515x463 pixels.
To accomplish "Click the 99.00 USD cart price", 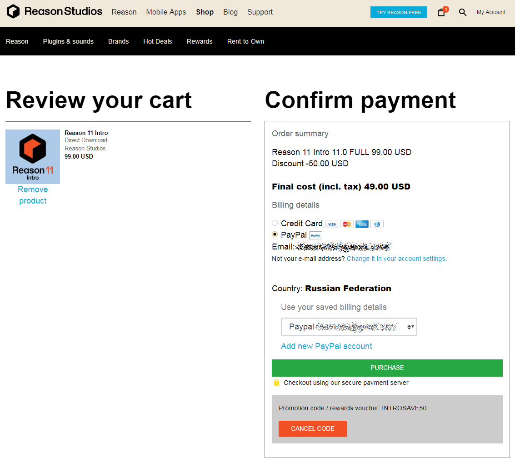I will click(x=79, y=156).
